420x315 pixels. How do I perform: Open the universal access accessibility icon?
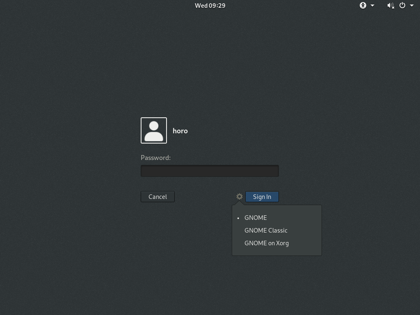363,5
